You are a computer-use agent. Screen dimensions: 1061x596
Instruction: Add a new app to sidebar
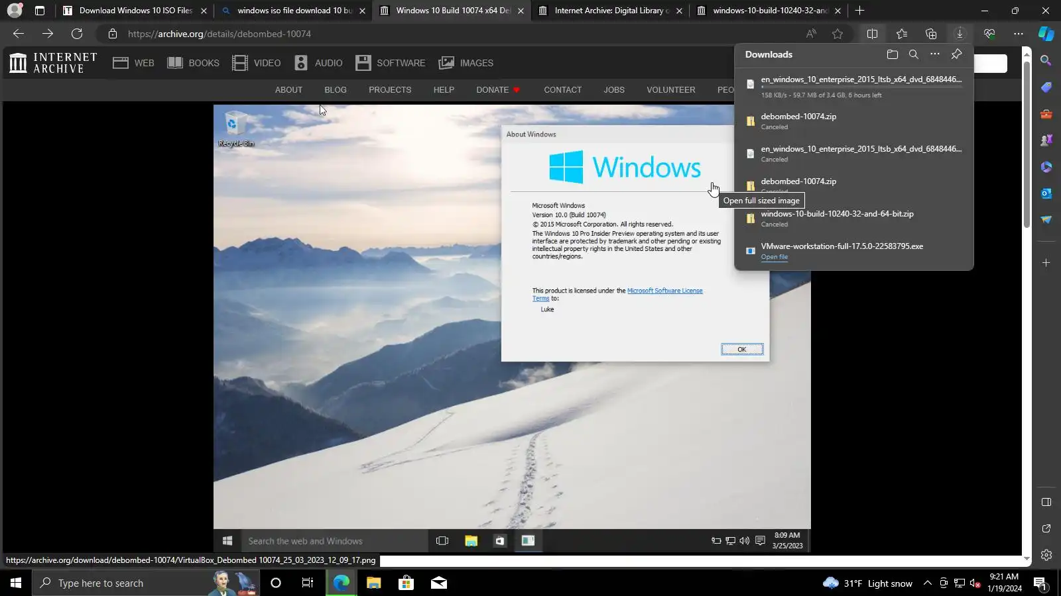pyautogui.click(x=1046, y=263)
